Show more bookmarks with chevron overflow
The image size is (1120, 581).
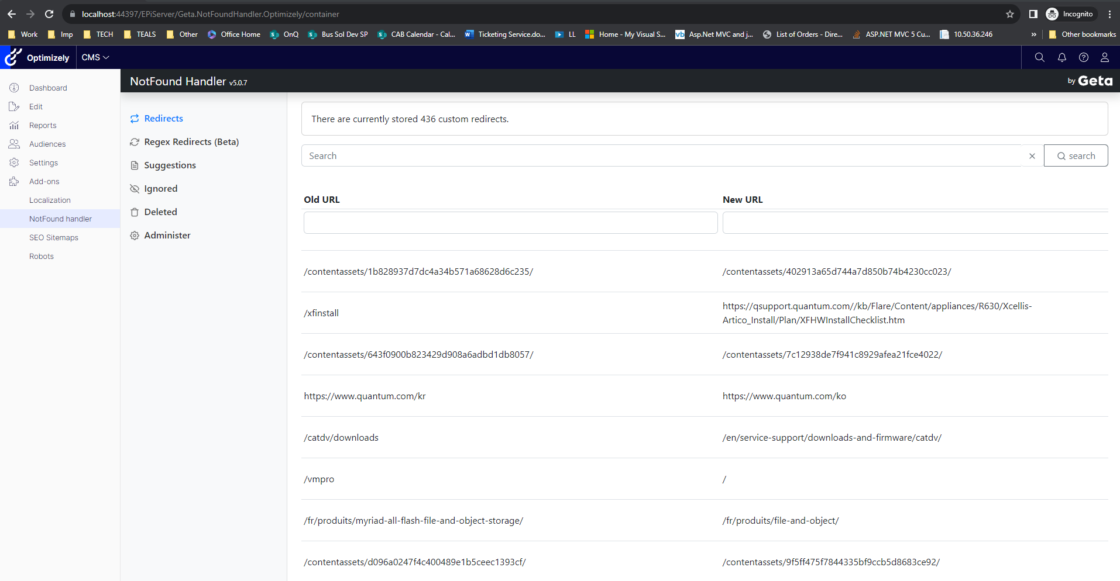coord(1033,34)
